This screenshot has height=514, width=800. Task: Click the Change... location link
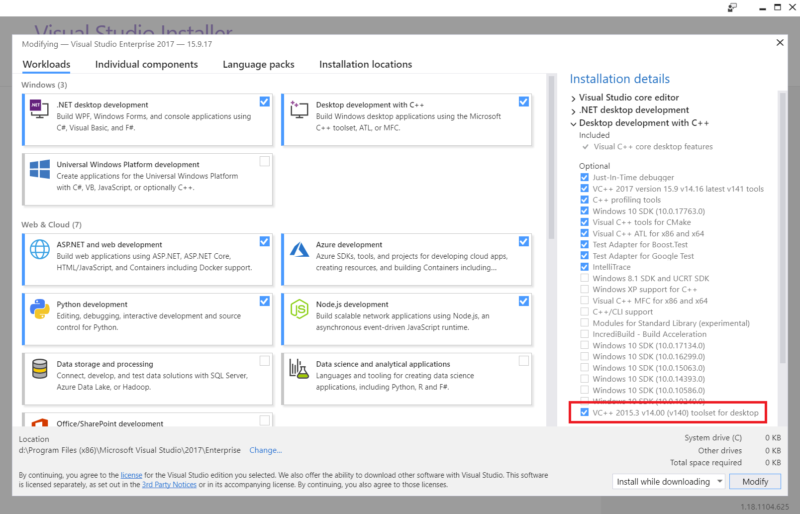266,450
